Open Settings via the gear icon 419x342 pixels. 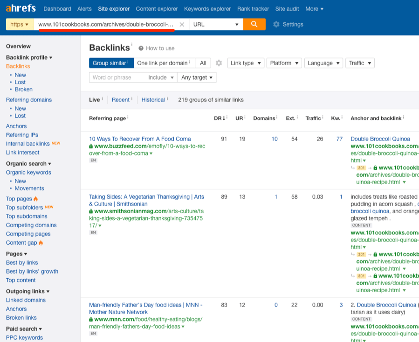click(x=277, y=24)
